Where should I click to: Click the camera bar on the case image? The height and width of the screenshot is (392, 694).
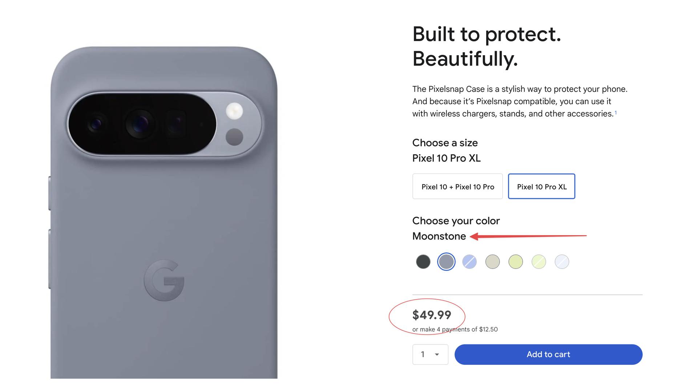pos(142,124)
